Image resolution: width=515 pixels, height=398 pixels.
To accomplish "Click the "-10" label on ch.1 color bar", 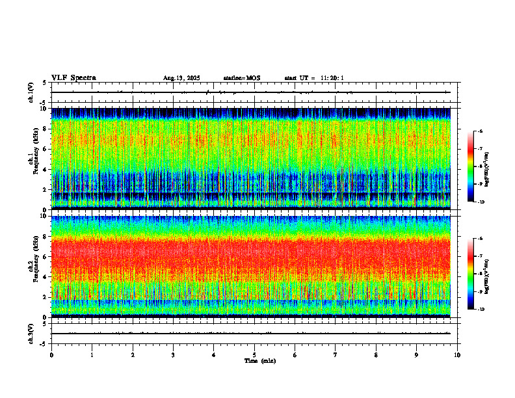I will pyautogui.click(x=481, y=202).
